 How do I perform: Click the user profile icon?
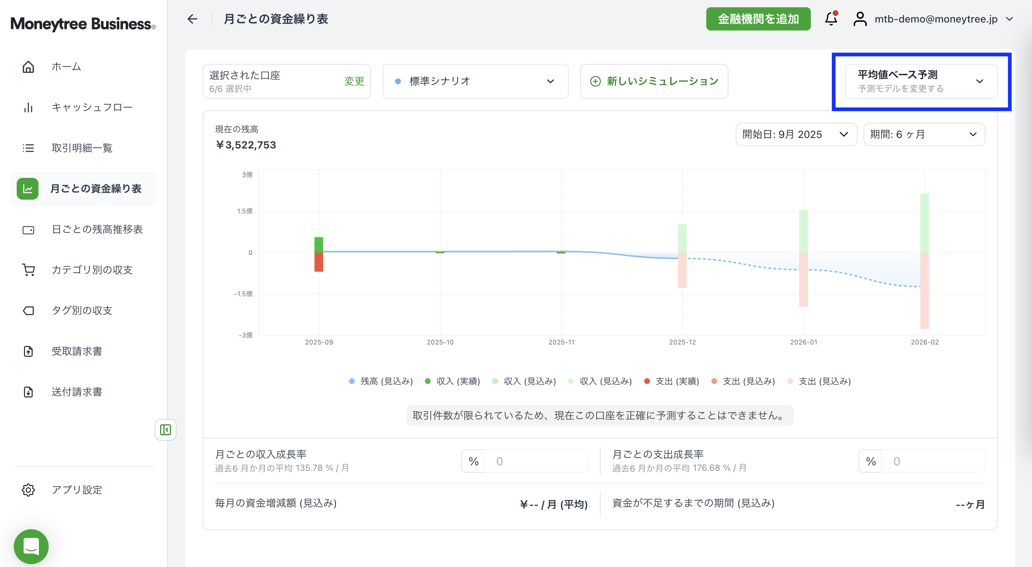860,19
